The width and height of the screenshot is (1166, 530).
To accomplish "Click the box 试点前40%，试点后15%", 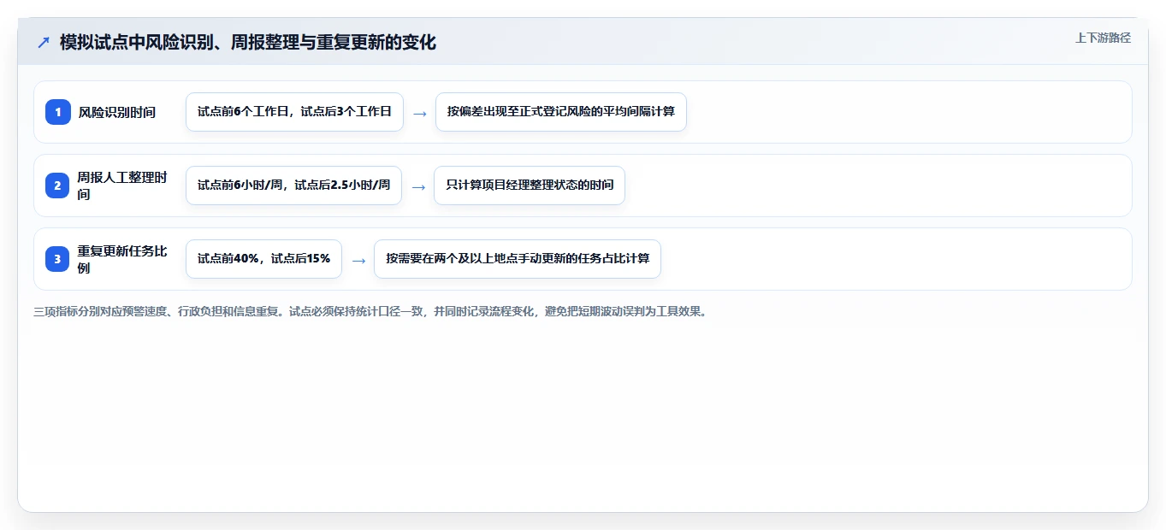I will [263, 259].
